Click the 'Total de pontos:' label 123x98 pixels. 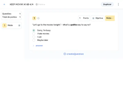pyautogui.click(x=10, y=17)
